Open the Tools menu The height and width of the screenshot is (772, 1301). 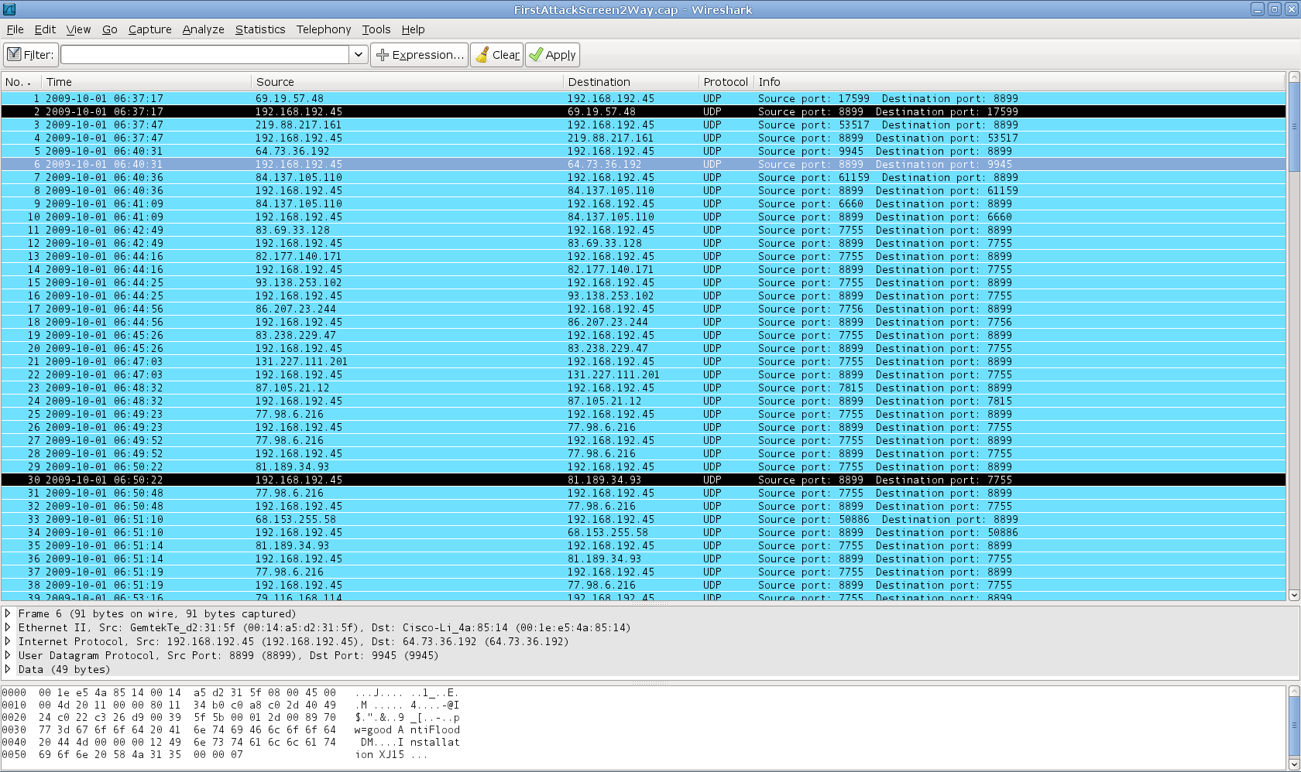(x=376, y=29)
